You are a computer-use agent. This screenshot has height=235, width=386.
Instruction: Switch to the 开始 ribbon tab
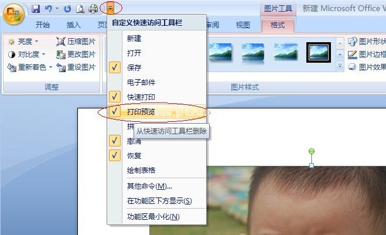(43, 25)
